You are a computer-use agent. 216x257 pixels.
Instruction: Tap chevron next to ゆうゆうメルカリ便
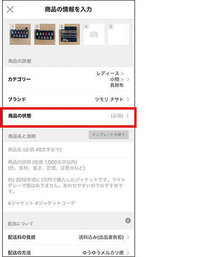[128, 253]
